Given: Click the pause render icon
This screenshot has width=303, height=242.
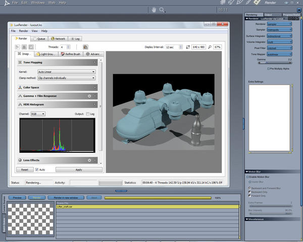Looking at the screenshot, I should [24, 46].
